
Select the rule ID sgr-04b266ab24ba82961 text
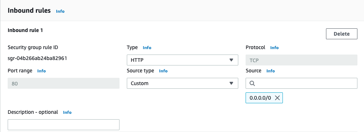tap(37, 58)
